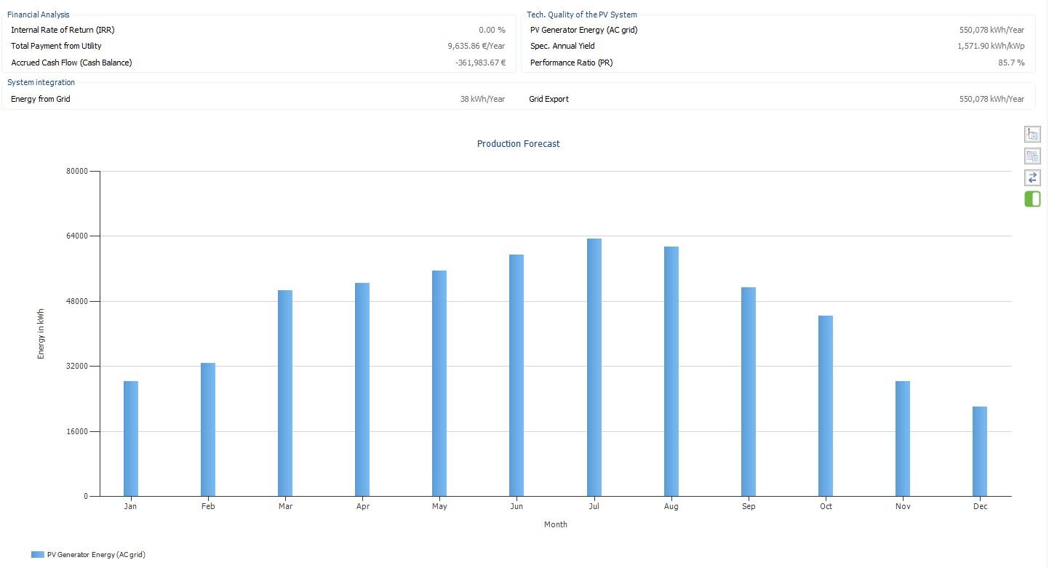Copy the chart image to clipboard
This screenshot has height=568, width=1057.
point(1032,134)
